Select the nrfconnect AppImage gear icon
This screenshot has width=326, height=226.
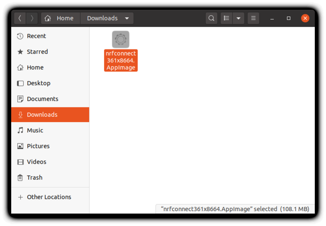point(121,39)
